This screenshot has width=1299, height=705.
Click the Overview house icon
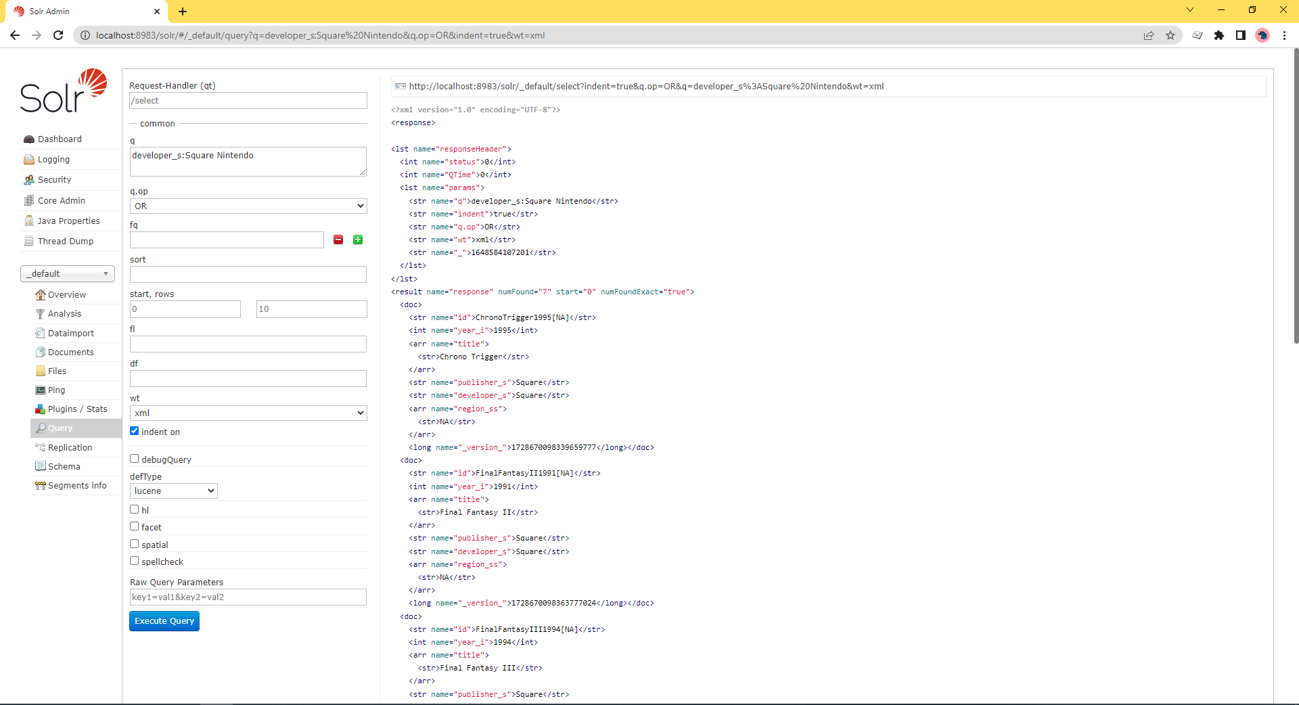41,295
